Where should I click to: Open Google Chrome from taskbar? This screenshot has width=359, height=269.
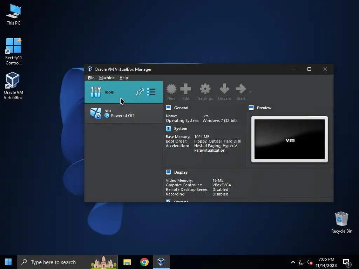(144, 262)
